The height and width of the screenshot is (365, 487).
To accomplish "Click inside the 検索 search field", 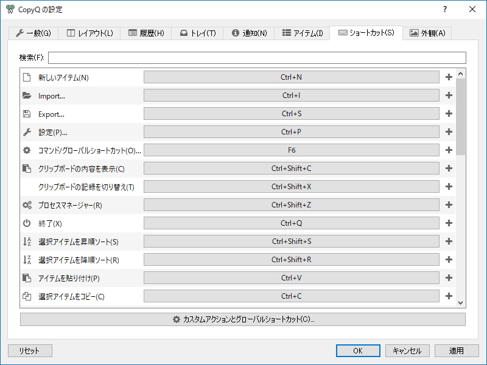I will [x=256, y=57].
